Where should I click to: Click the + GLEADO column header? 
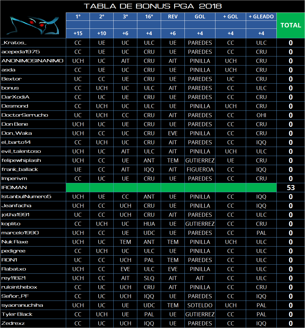261,17
